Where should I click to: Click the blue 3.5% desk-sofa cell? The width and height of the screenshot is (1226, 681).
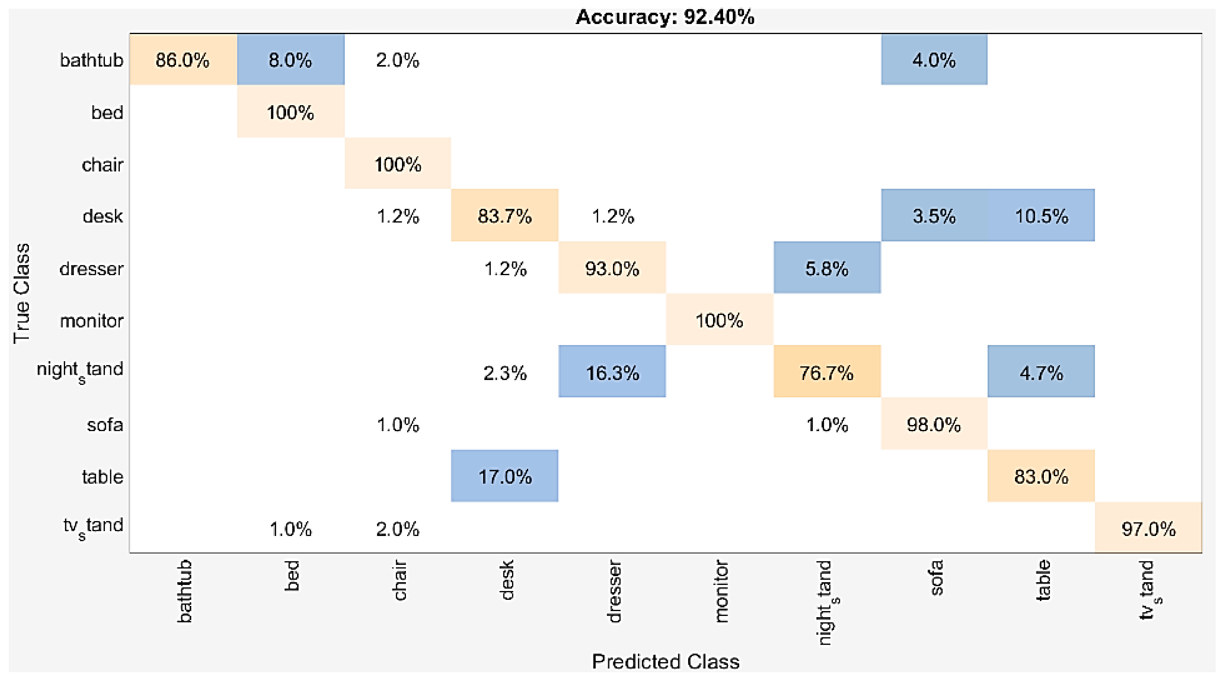pos(934,216)
